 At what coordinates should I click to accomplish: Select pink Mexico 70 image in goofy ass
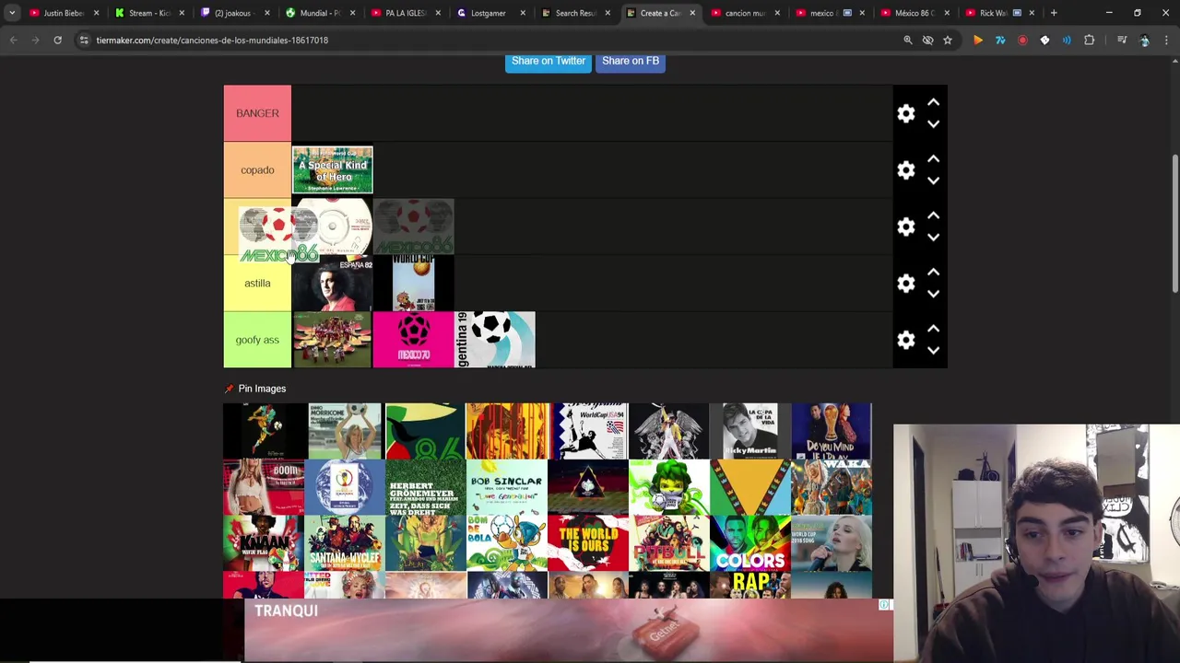413,340
